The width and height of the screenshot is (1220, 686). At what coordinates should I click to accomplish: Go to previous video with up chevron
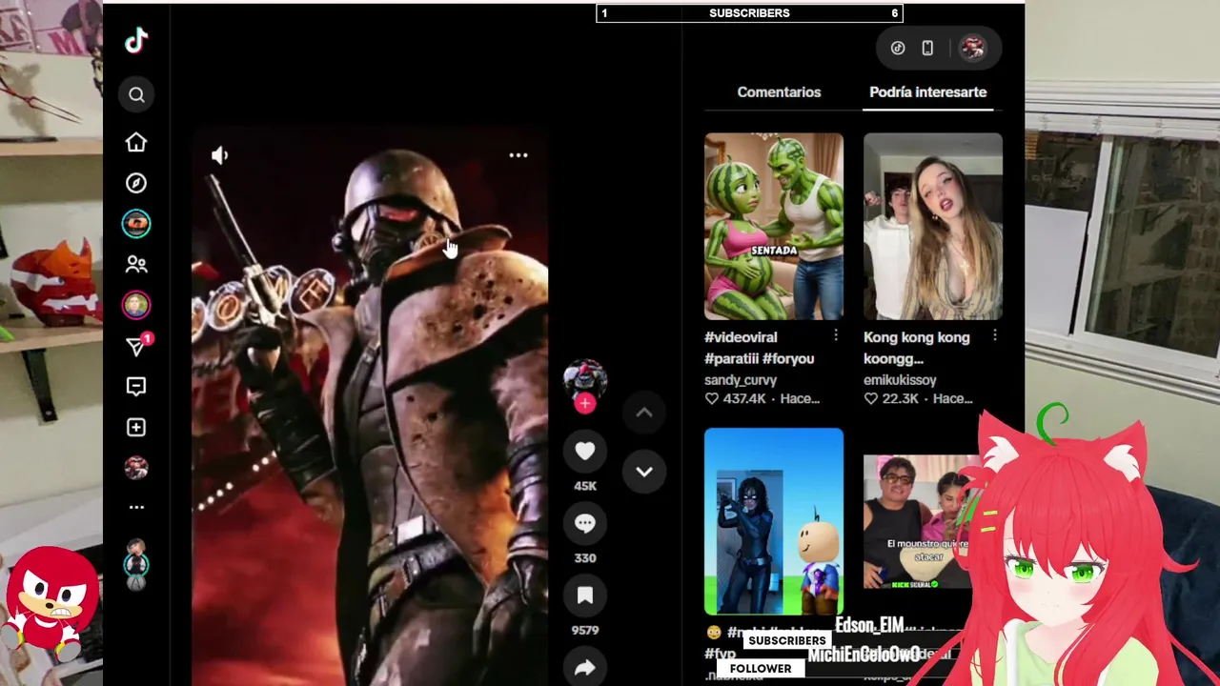(644, 413)
